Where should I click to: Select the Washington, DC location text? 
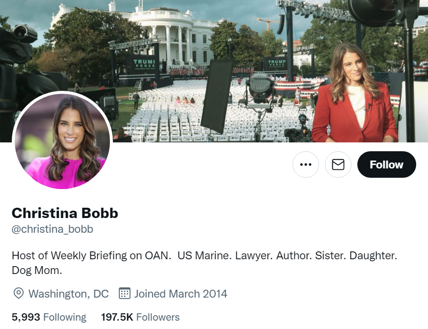[69, 294]
